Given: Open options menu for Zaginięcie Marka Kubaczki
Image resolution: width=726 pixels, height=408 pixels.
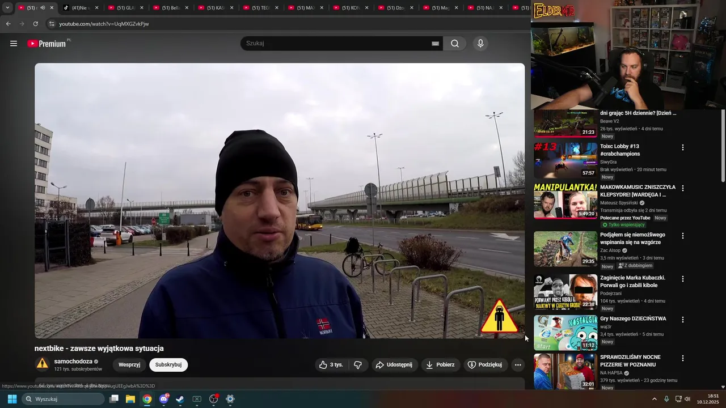Looking at the screenshot, I should pos(683,279).
